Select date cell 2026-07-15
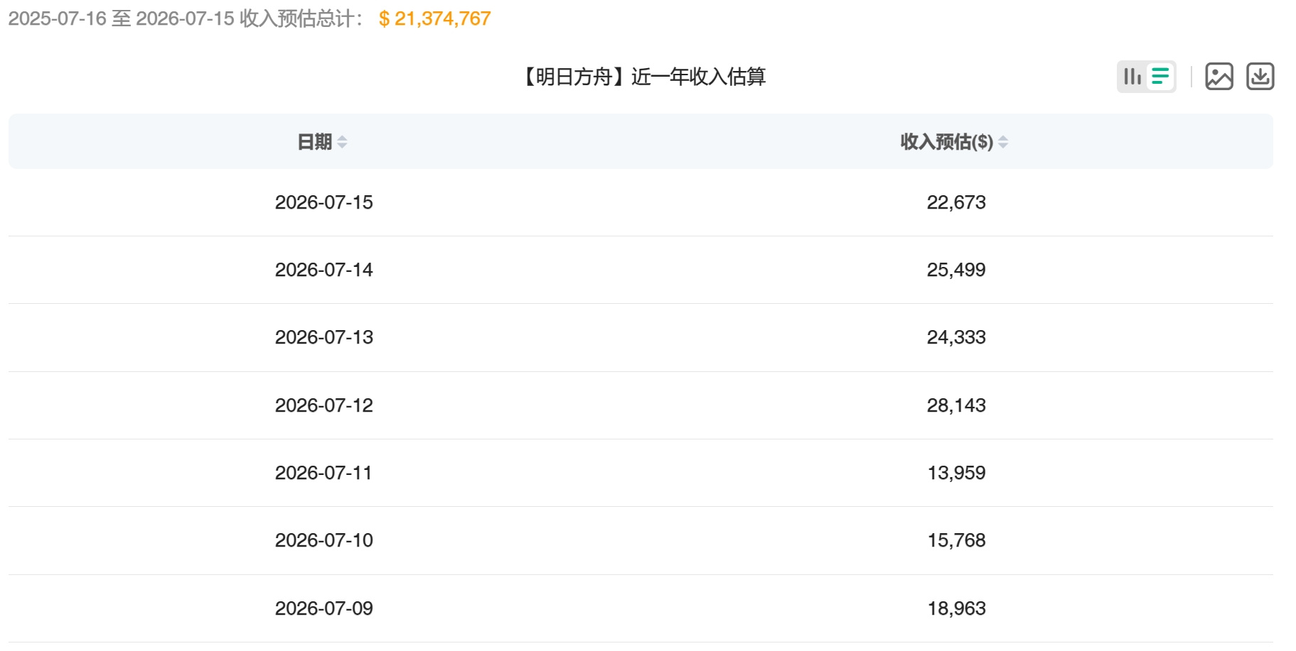Screen dimensions: 1296x651 tap(324, 202)
